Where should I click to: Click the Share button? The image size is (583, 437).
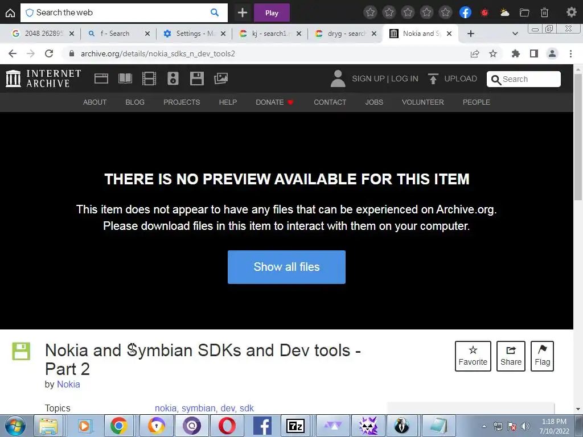point(511,356)
